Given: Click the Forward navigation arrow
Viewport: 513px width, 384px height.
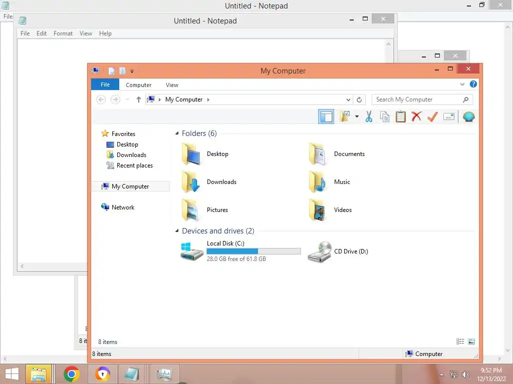Looking at the screenshot, I should pyautogui.click(x=115, y=99).
